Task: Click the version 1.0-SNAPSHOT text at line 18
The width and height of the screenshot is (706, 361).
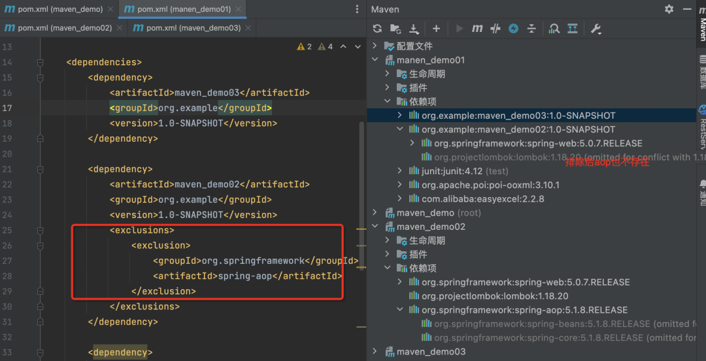Action: [x=190, y=123]
